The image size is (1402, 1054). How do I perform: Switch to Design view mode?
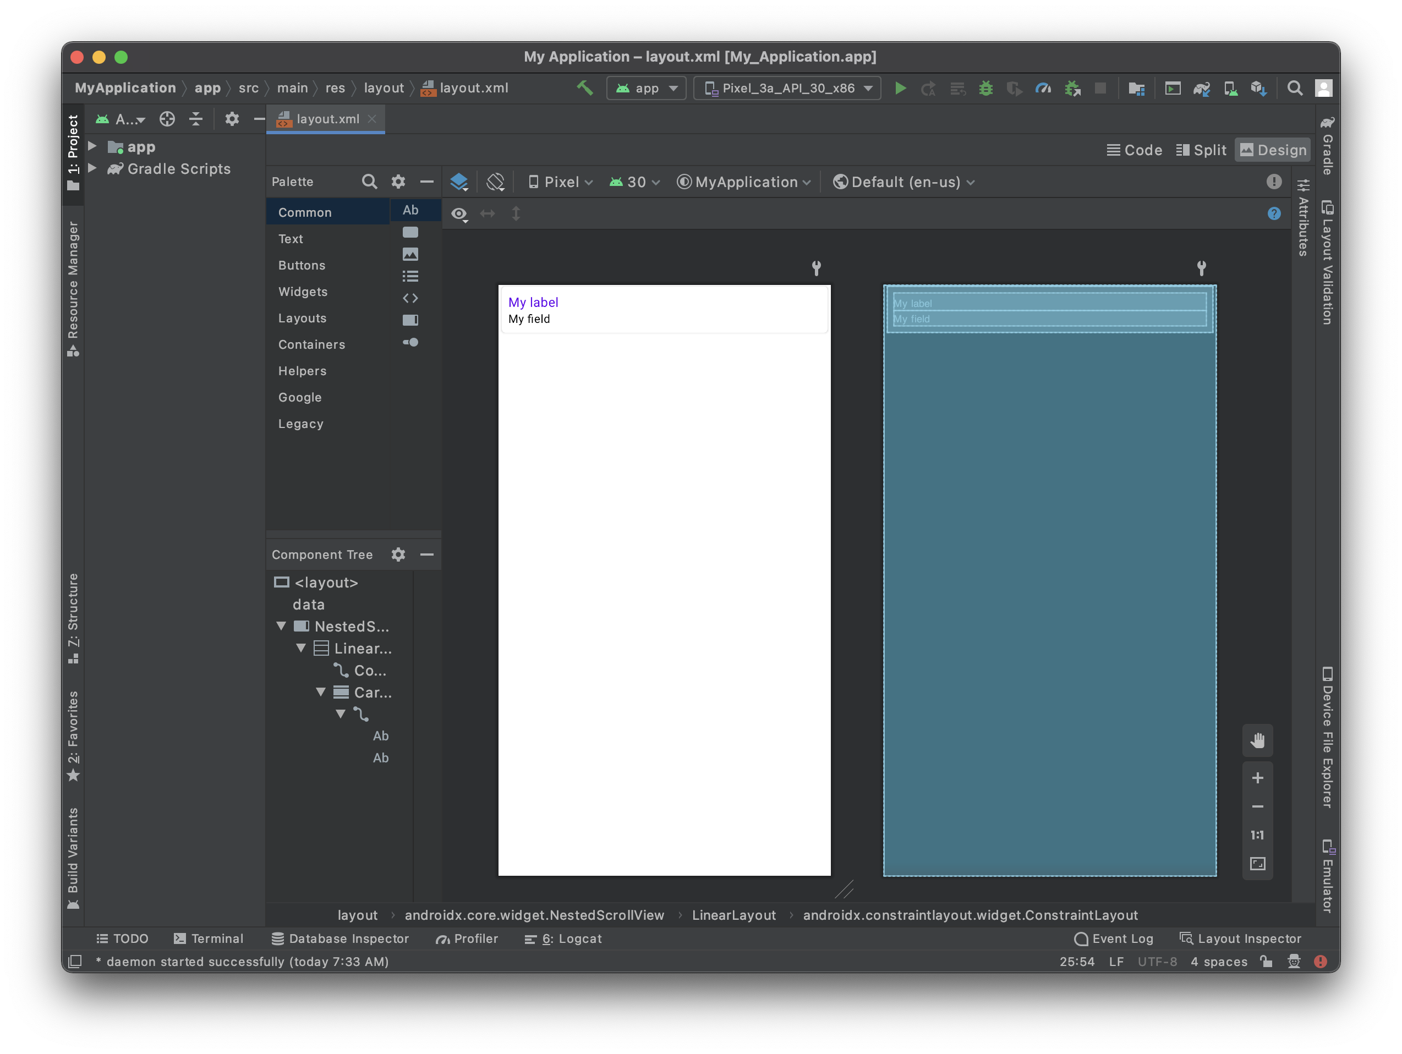[1273, 150]
